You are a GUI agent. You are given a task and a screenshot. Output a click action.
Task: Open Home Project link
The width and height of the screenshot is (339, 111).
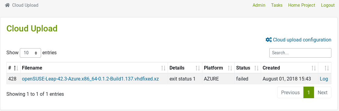302,5
